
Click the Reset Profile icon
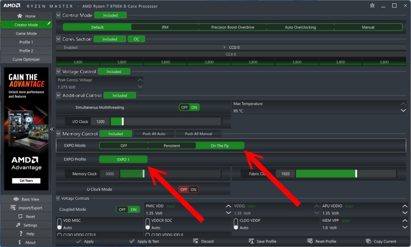click(310, 241)
